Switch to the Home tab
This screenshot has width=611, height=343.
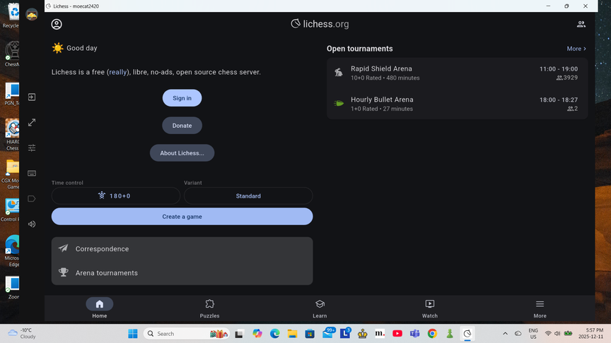click(x=100, y=308)
